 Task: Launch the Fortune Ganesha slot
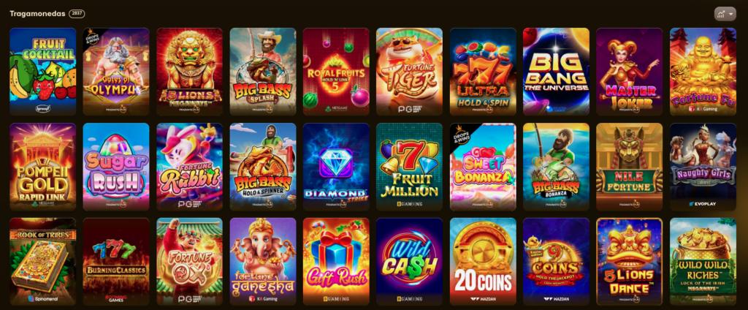[263, 262]
